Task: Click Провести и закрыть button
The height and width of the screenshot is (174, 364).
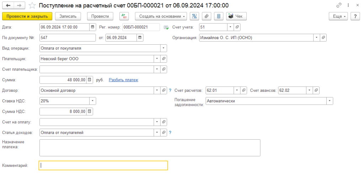Action: 27,16
